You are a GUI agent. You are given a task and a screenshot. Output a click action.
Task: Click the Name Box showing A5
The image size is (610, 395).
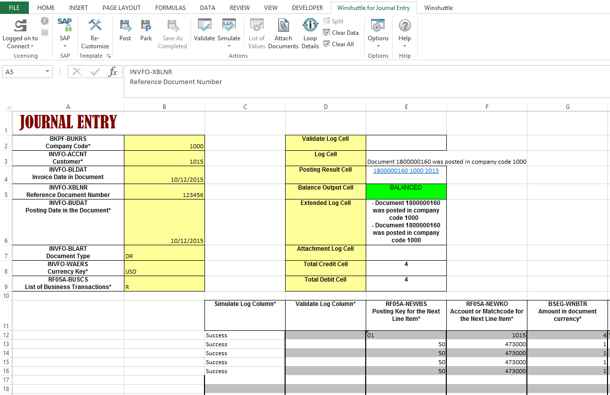24,72
